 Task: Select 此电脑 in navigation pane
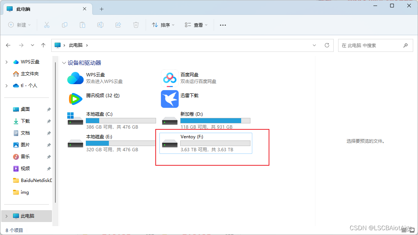pyautogui.click(x=27, y=216)
